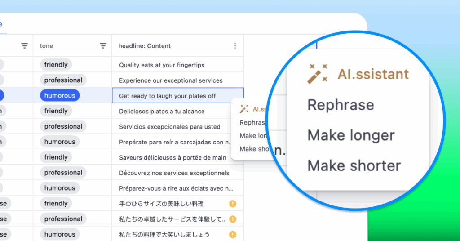Click the 'headline: Content' column header

coord(145,46)
